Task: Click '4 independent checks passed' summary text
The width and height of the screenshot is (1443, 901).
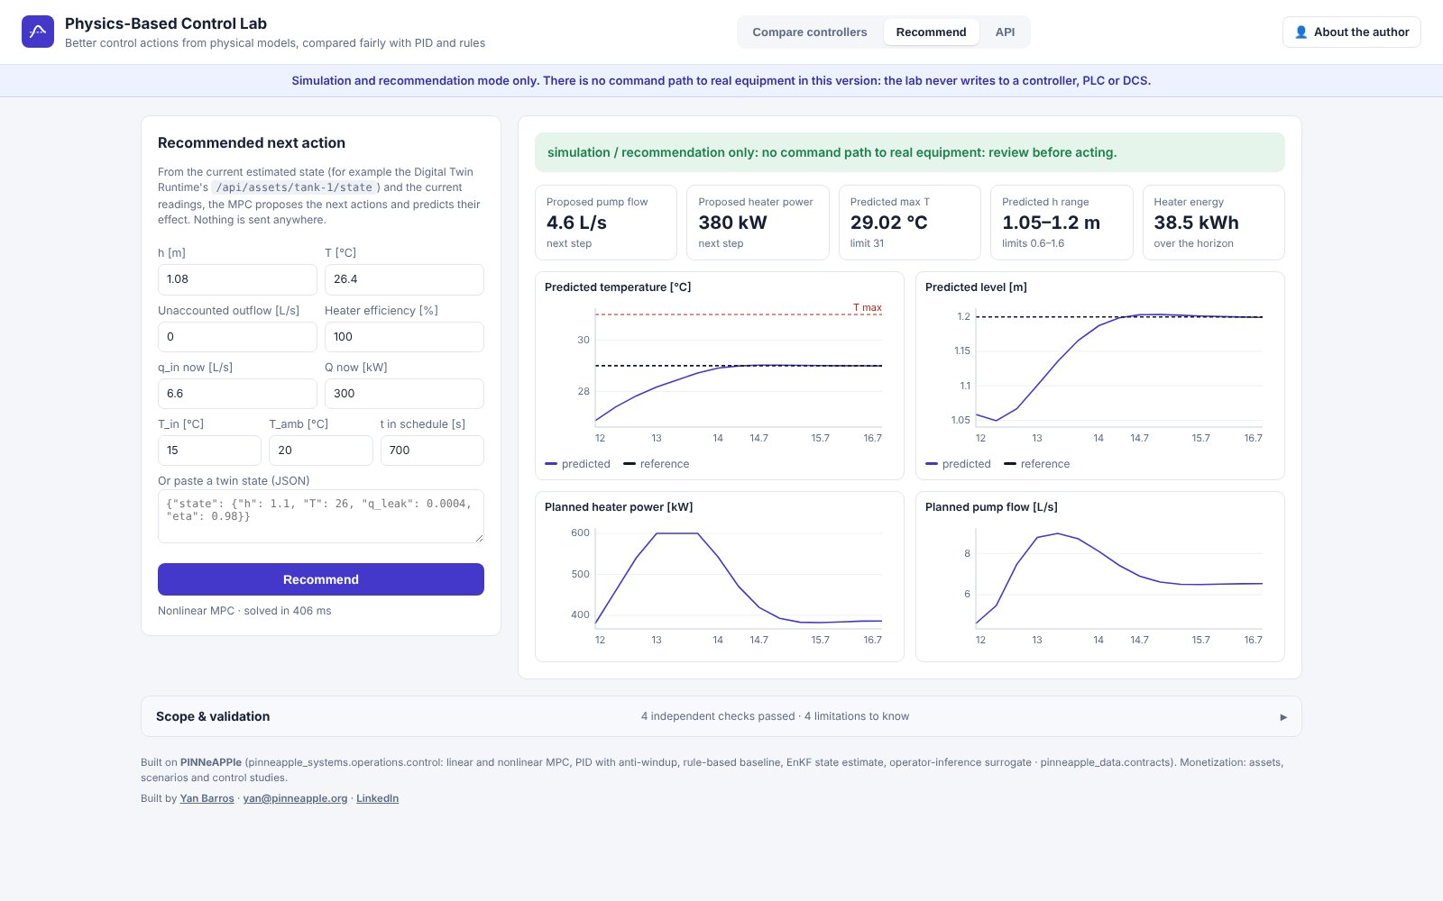Action: click(718, 716)
